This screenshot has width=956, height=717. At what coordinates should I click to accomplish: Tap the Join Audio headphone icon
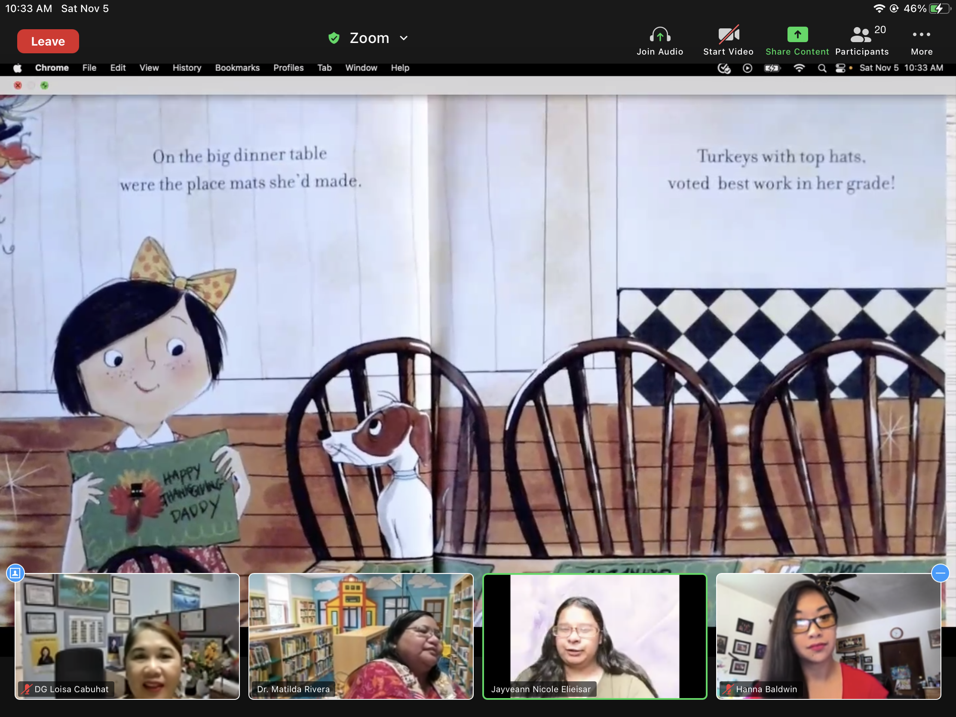[659, 35]
